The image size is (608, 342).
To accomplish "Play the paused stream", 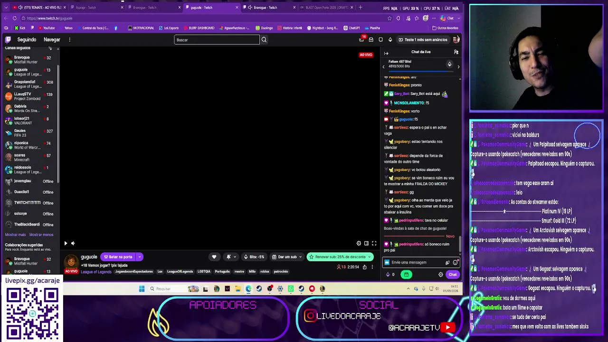I will (66, 243).
